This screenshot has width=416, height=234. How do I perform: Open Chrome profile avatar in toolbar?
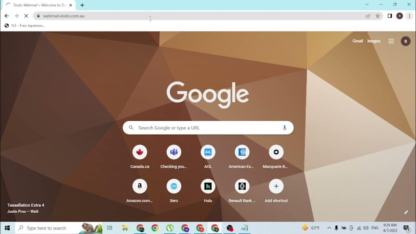click(x=399, y=16)
